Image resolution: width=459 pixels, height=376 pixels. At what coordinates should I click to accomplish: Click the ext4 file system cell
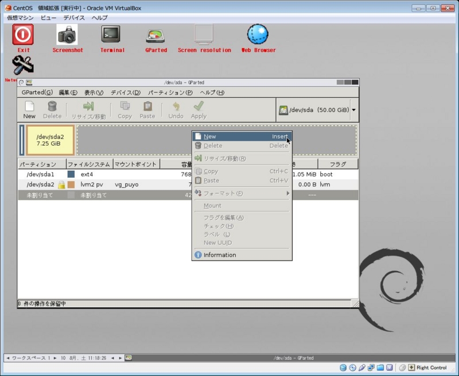pyautogui.click(x=87, y=174)
